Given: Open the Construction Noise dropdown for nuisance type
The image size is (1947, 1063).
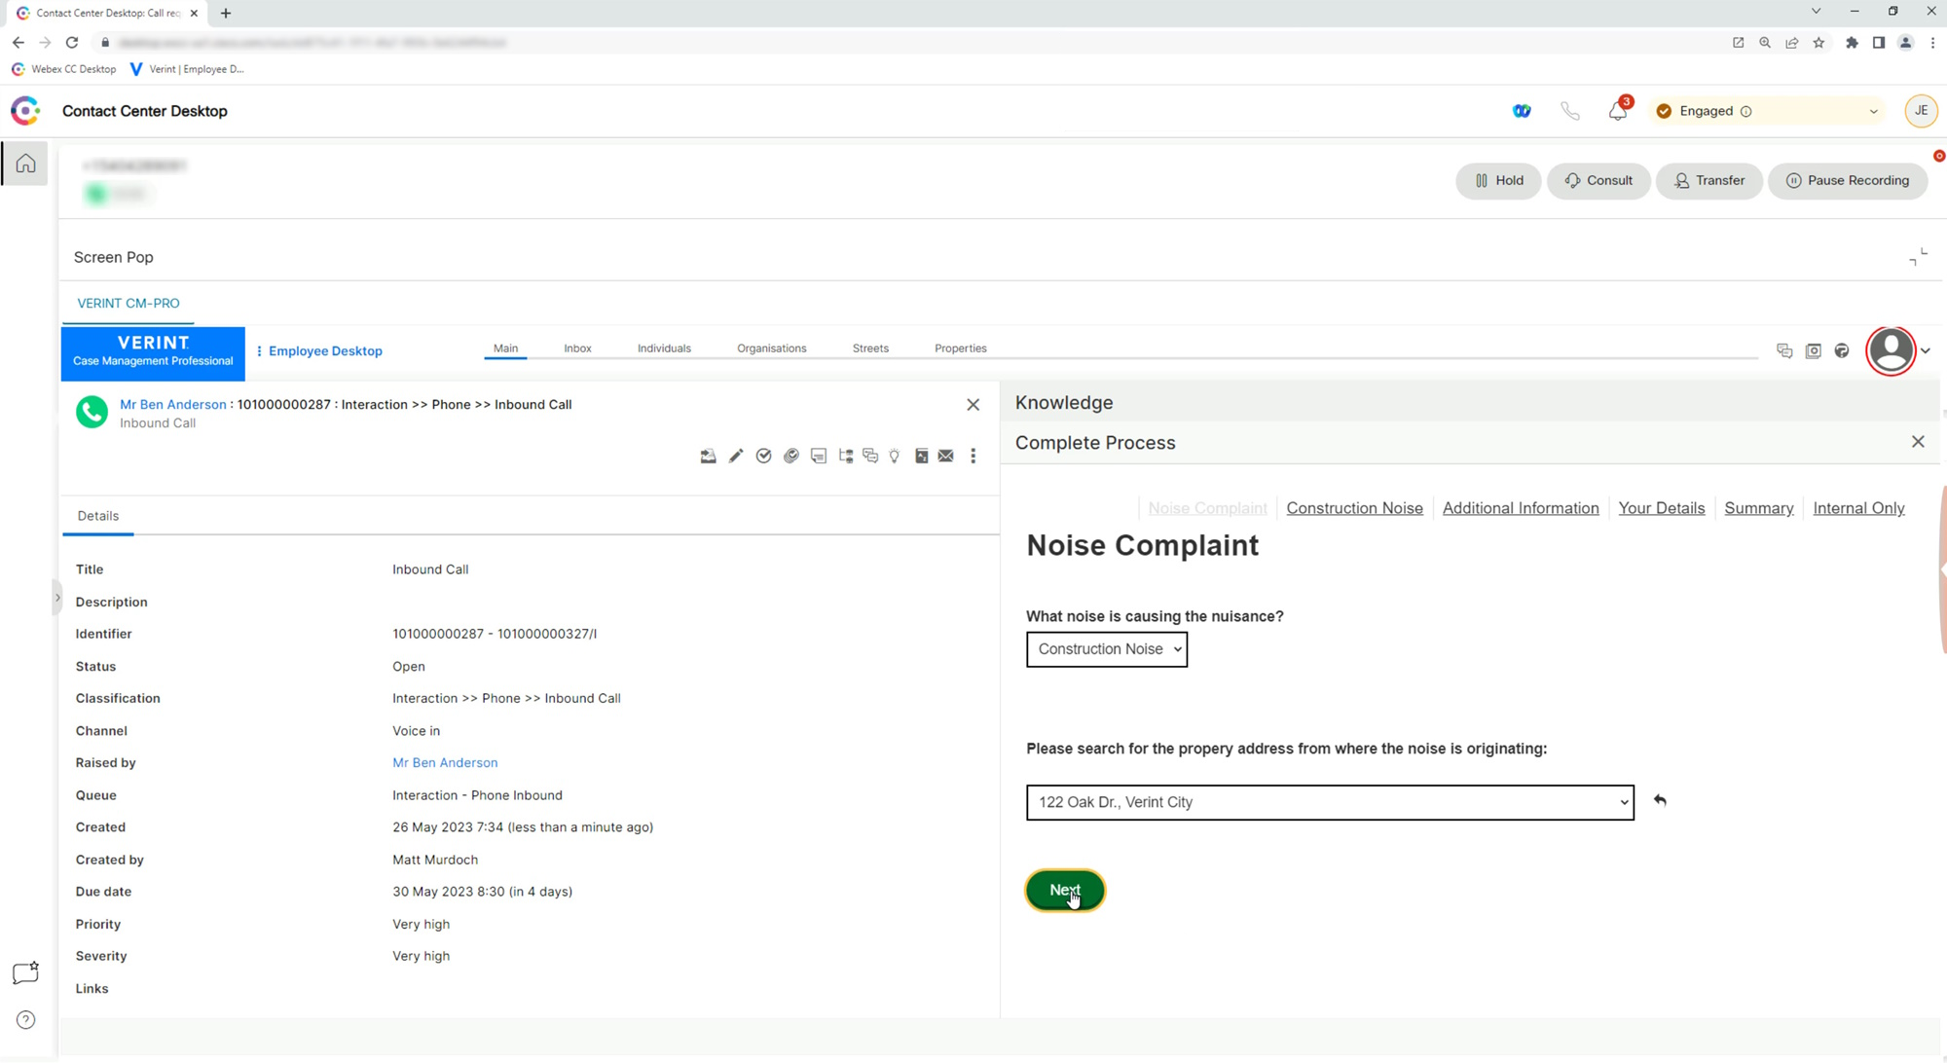Looking at the screenshot, I should [1106, 649].
